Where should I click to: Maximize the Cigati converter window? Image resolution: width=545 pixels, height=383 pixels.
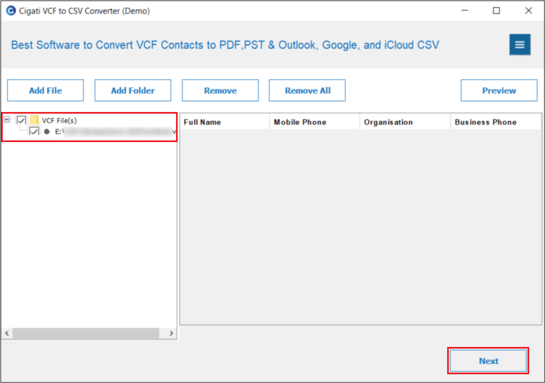[496, 11]
